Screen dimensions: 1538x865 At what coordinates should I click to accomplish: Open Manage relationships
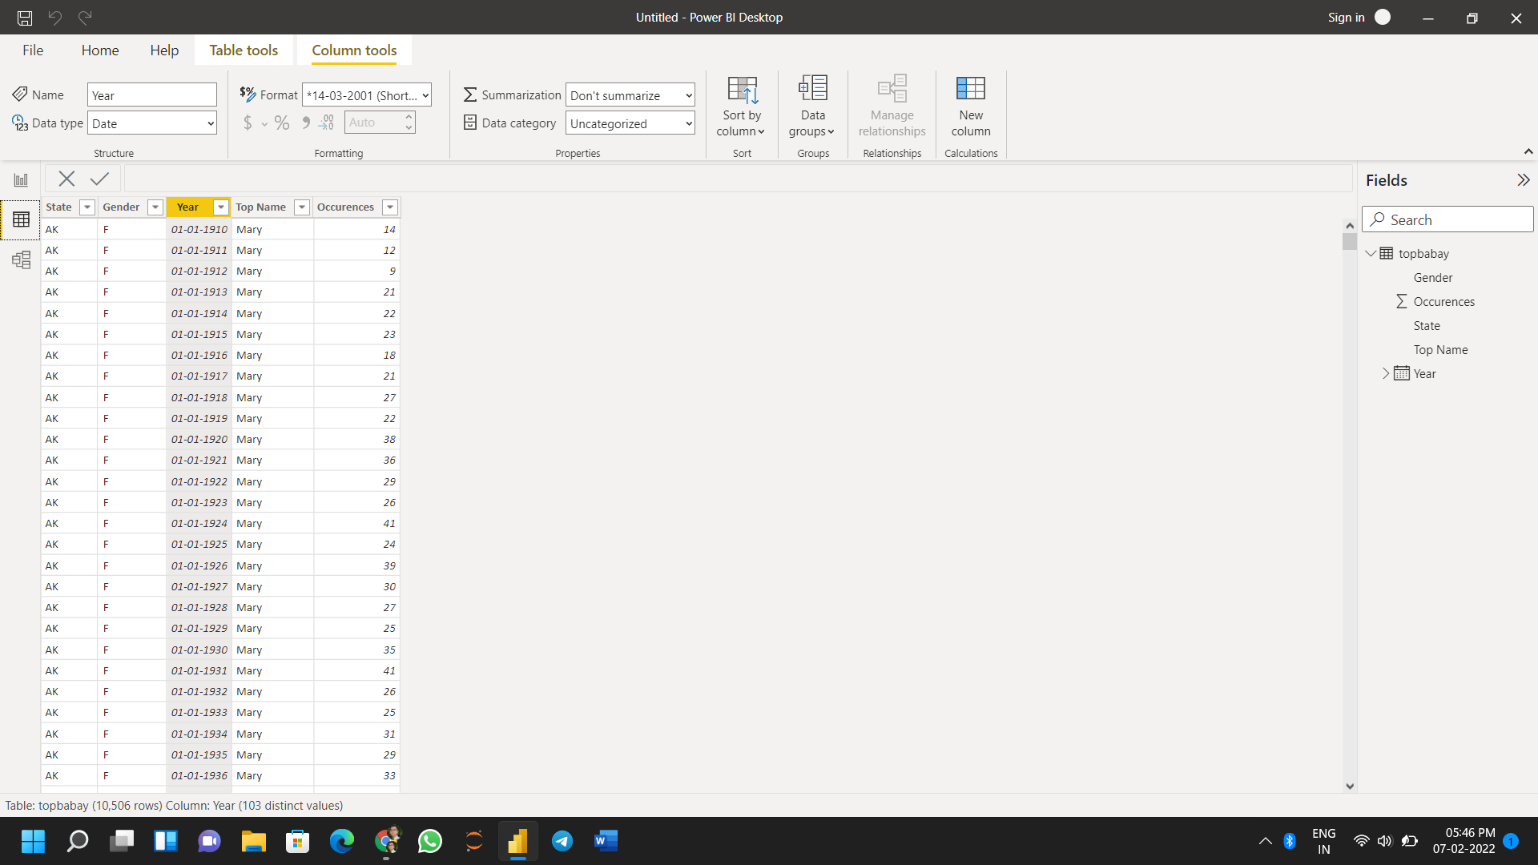891,107
